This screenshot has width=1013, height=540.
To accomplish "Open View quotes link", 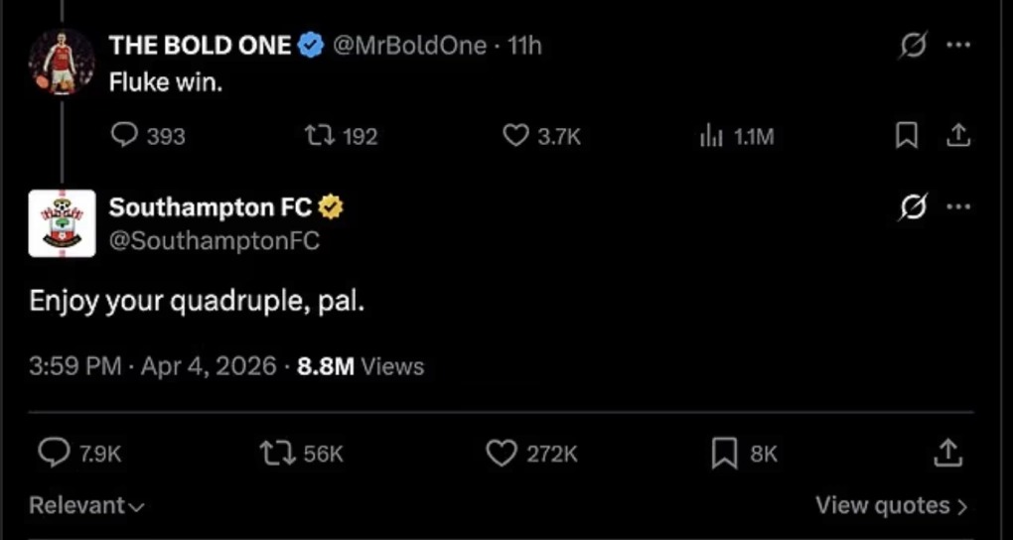I will point(891,505).
